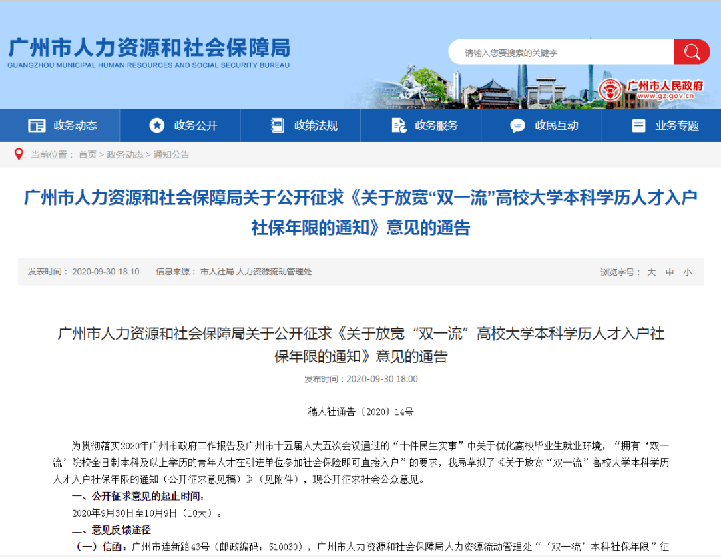Screen dimensions: 721x558
Task: Click the red location pin in the breadcrumb
Action: pos(19,154)
